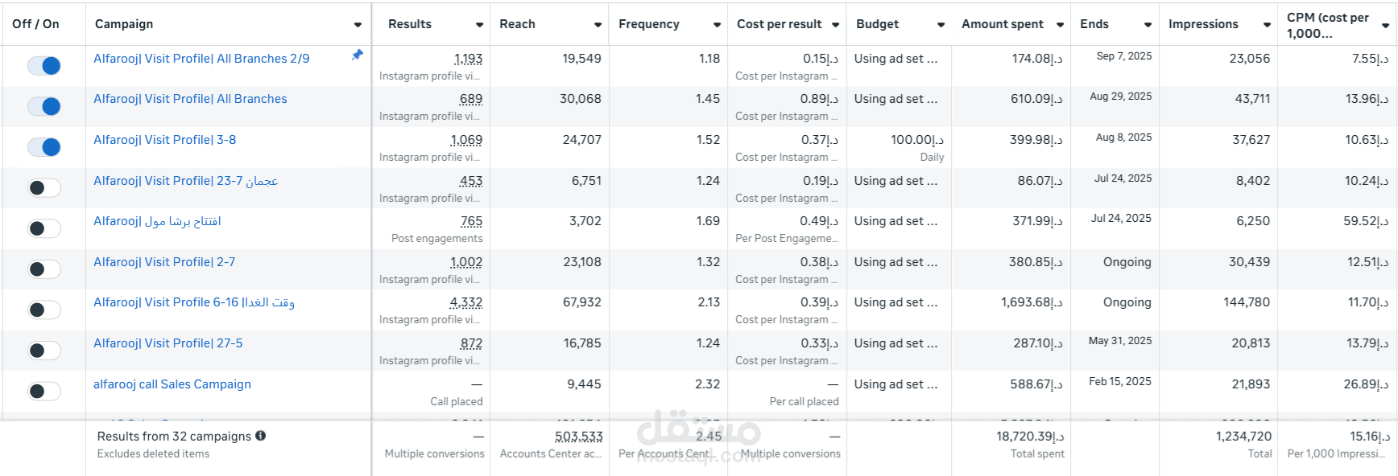Click the Off / On column header
This screenshot has width=1398, height=476.
coord(36,24)
